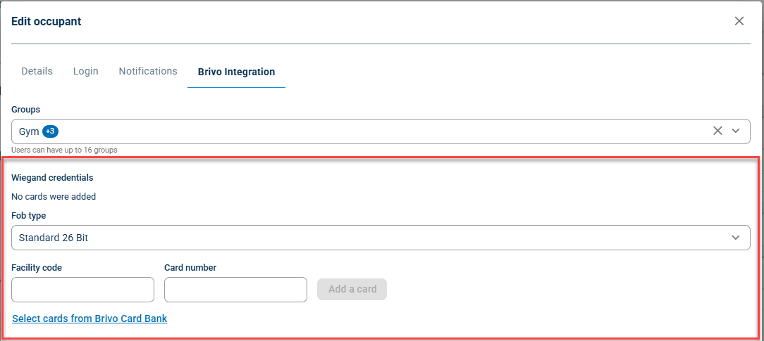The image size is (764, 341).
Task: Click the +3 groups badge
Action: (x=50, y=131)
